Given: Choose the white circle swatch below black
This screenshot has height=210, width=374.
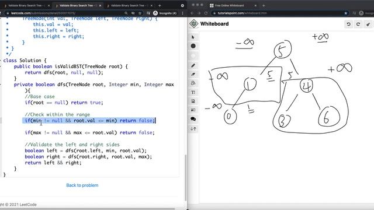Looking at the screenshot, I should coord(193,55).
